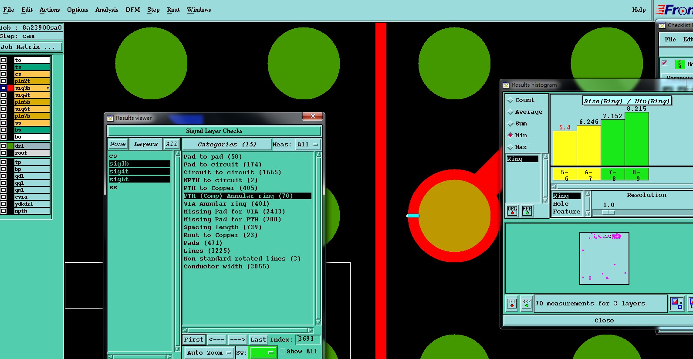The image size is (693, 359).
Task: Close the Results viewer window
Action: pyautogui.click(x=313, y=116)
